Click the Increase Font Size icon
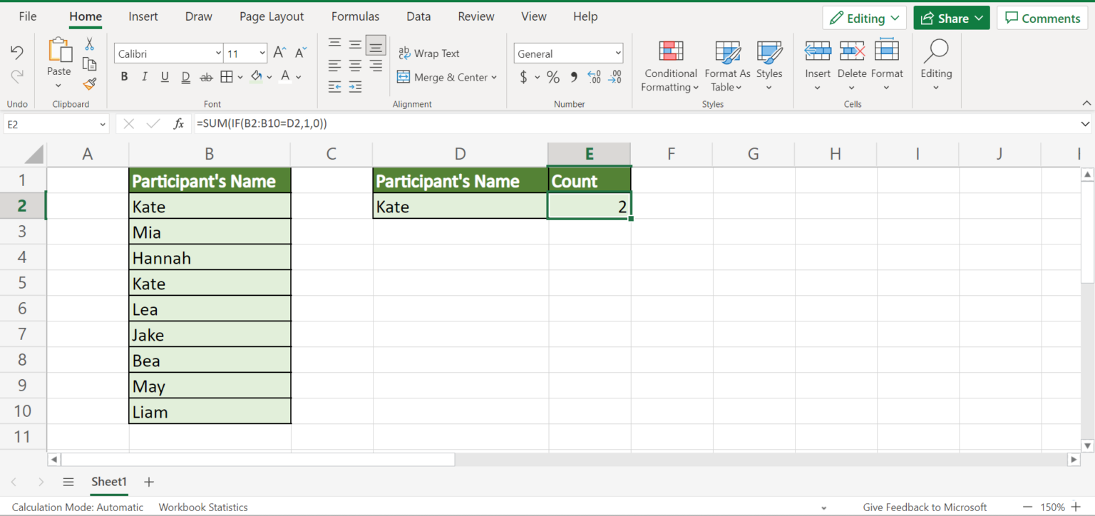 [280, 53]
